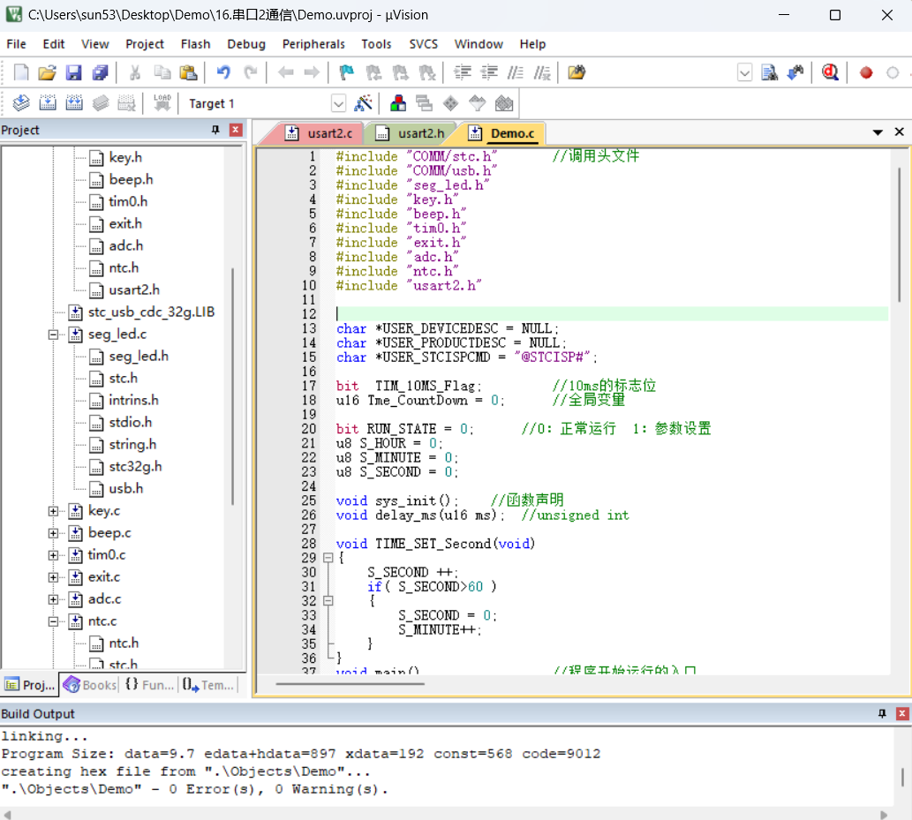
Task: Open the Target 1 dropdown
Action: click(x=338, y=104)
